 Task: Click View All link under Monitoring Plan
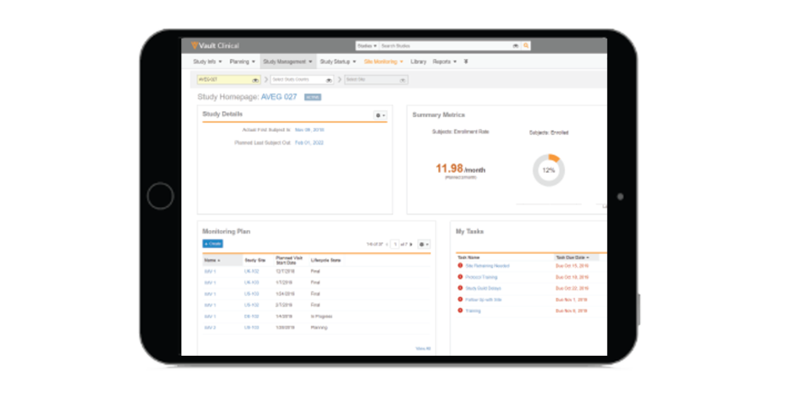coord(422,348)
